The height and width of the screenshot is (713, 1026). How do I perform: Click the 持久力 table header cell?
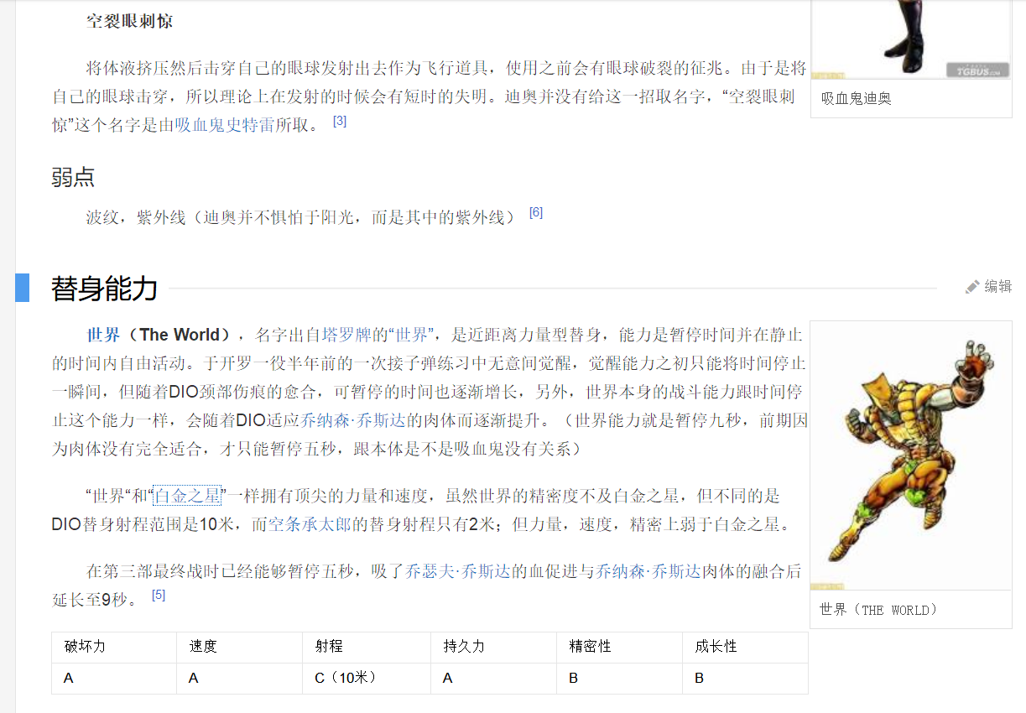[x=493, y=648]
